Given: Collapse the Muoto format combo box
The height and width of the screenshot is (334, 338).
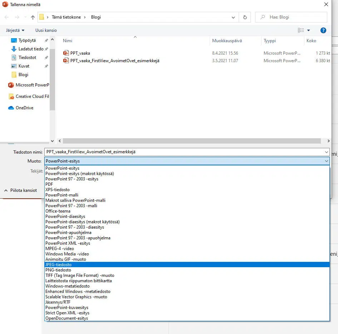Looking at the screenshot, I should (326, 161).
